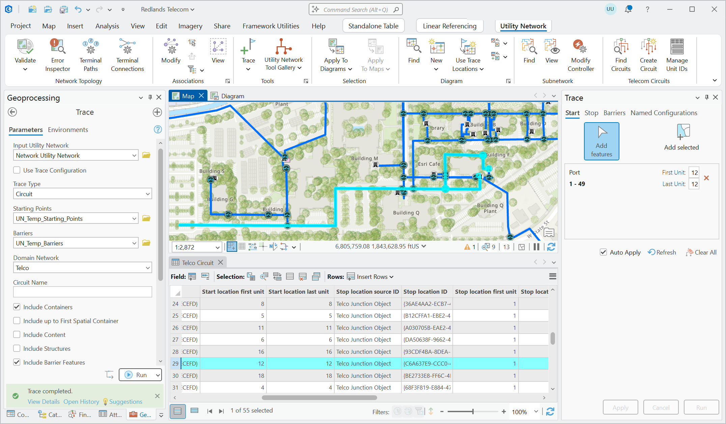Click Create Circuit icon
The image size is (726, 424).
tap(648, 47)
